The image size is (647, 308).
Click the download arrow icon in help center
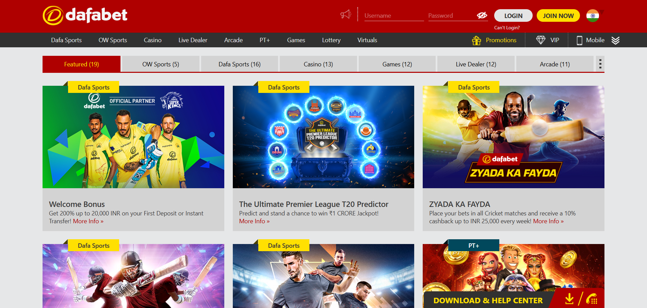(569, 299)
